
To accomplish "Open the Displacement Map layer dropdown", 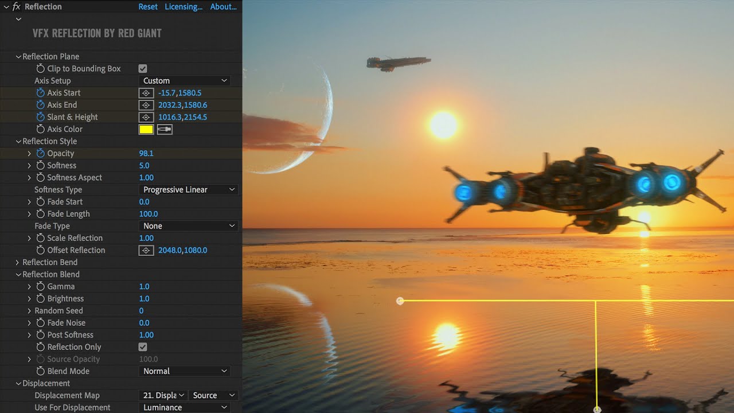I will point(163,395).
